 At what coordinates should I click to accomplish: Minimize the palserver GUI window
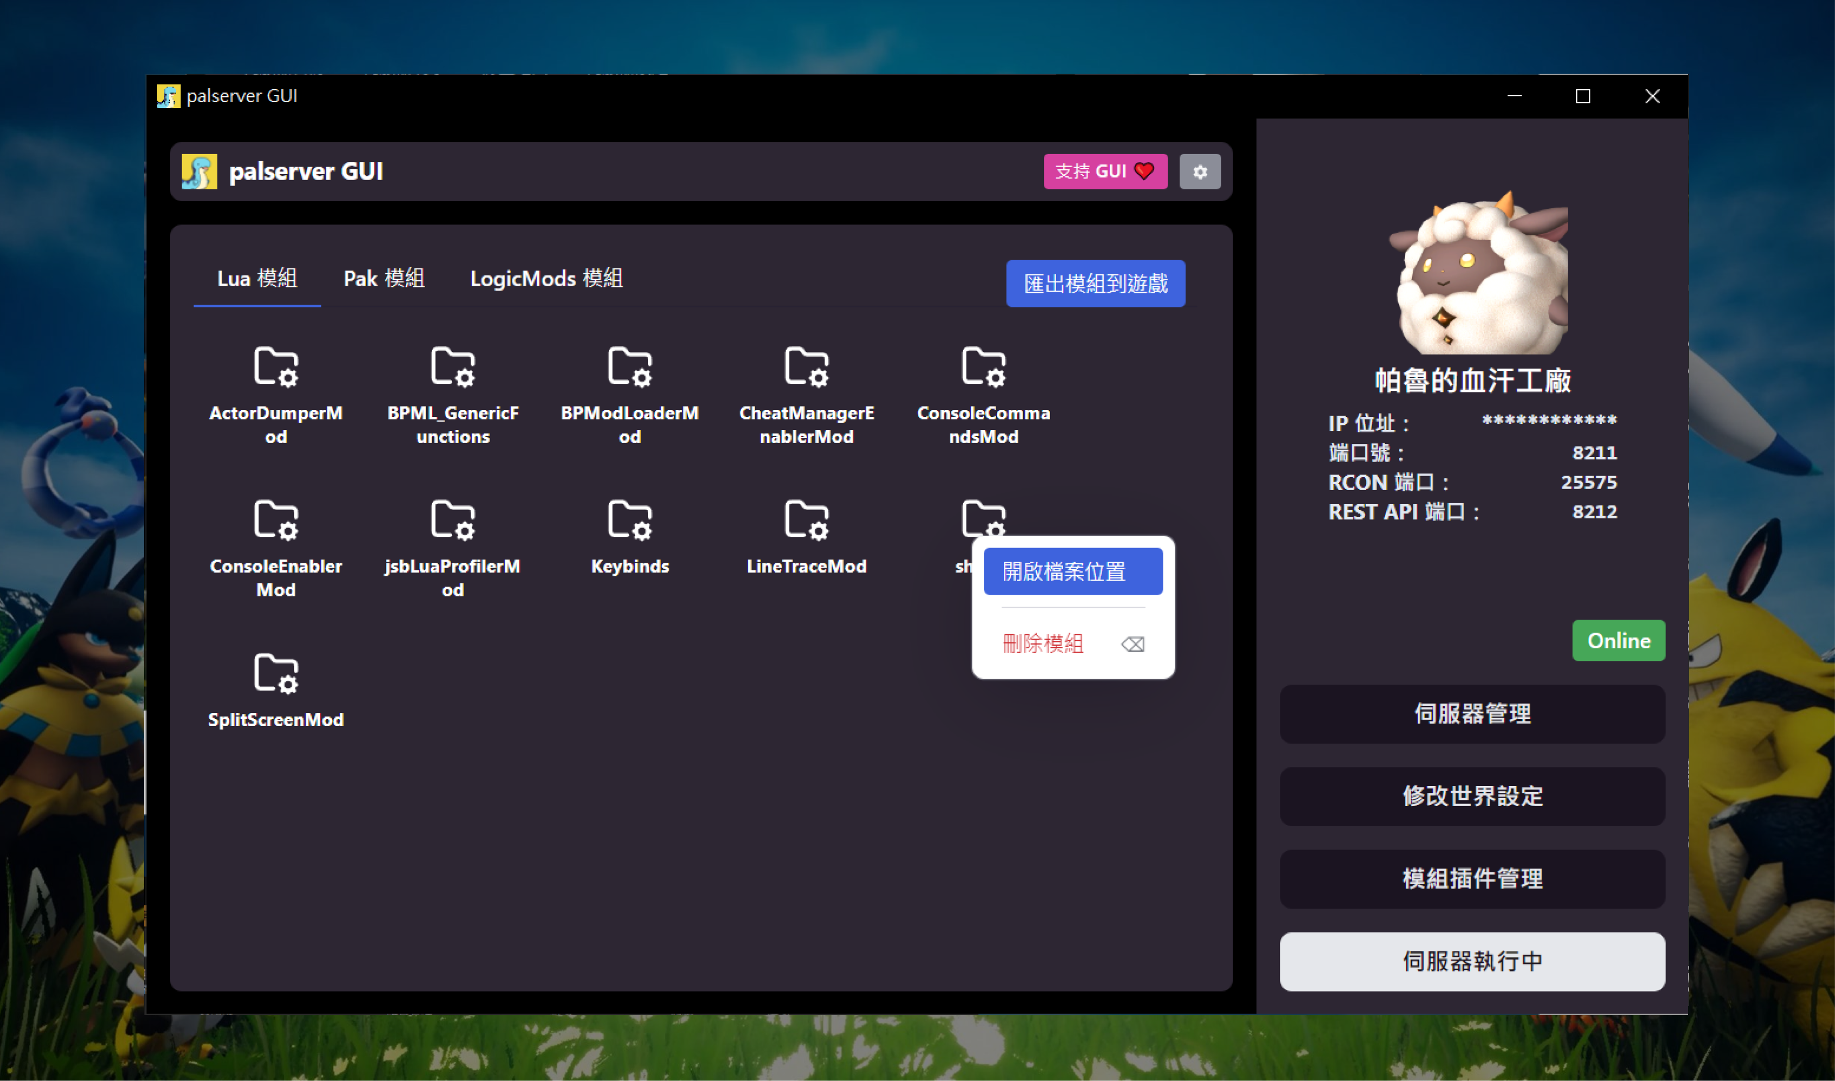tap(1515, 96)
